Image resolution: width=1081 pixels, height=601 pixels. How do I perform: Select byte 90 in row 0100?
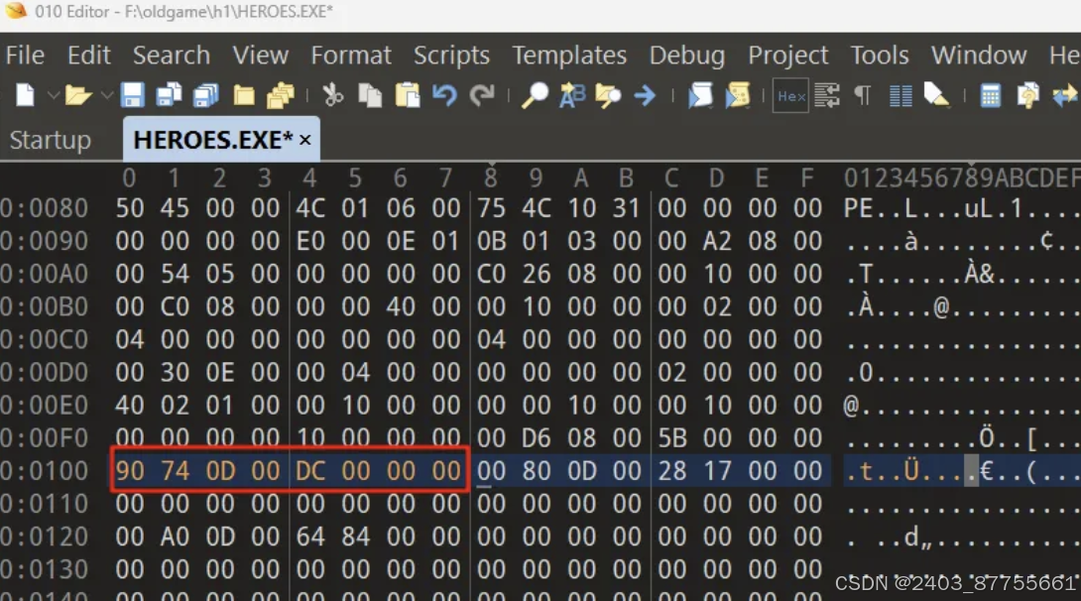point(130,471)
